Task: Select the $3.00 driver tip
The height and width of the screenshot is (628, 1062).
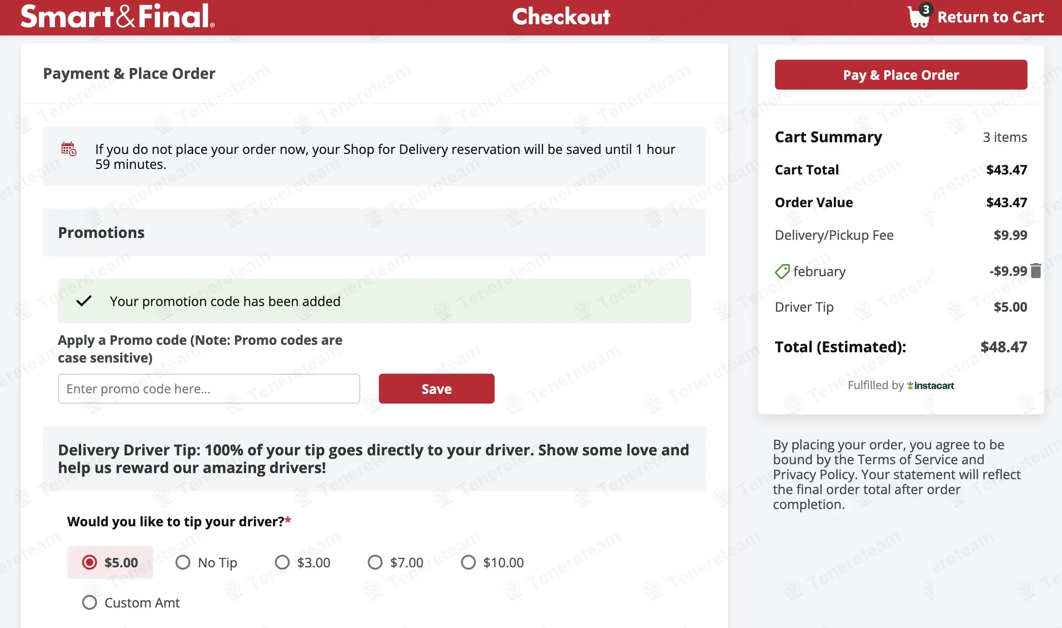Action: tap(282, 562)
